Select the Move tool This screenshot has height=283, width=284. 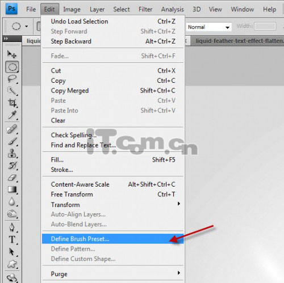pyautogui.click(x=12, y=54)
